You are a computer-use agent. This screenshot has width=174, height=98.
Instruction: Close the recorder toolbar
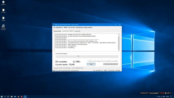point(171,93)
